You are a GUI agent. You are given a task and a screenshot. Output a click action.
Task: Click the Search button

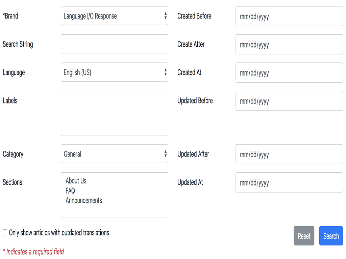point(331,236)
